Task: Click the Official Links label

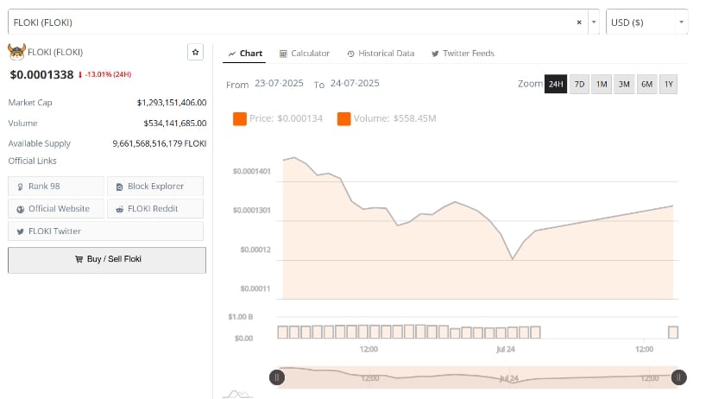Action: click(x=32, y=161)
